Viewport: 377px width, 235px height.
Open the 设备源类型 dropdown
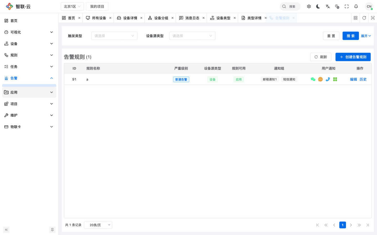coord(192,36)
